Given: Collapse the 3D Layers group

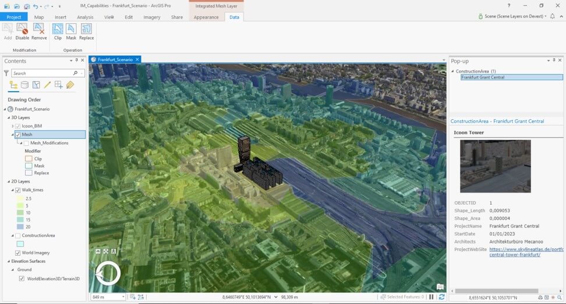Looking at the screenshot, I should pyautogui.click(x=9, y=117).
